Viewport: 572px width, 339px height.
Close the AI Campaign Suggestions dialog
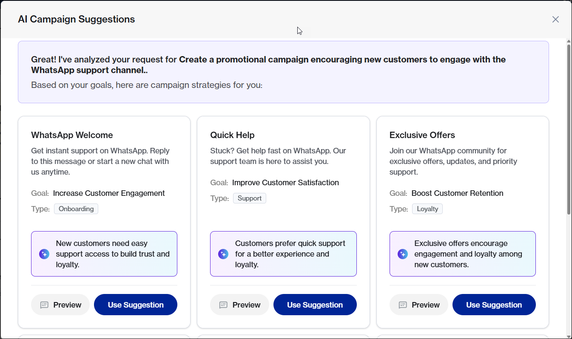click(x=555, y=20)
